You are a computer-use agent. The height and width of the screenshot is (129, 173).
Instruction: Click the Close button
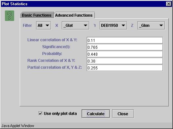point(123,114)
